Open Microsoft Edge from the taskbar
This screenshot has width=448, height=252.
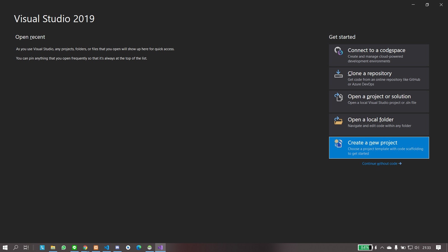point(139,248)
